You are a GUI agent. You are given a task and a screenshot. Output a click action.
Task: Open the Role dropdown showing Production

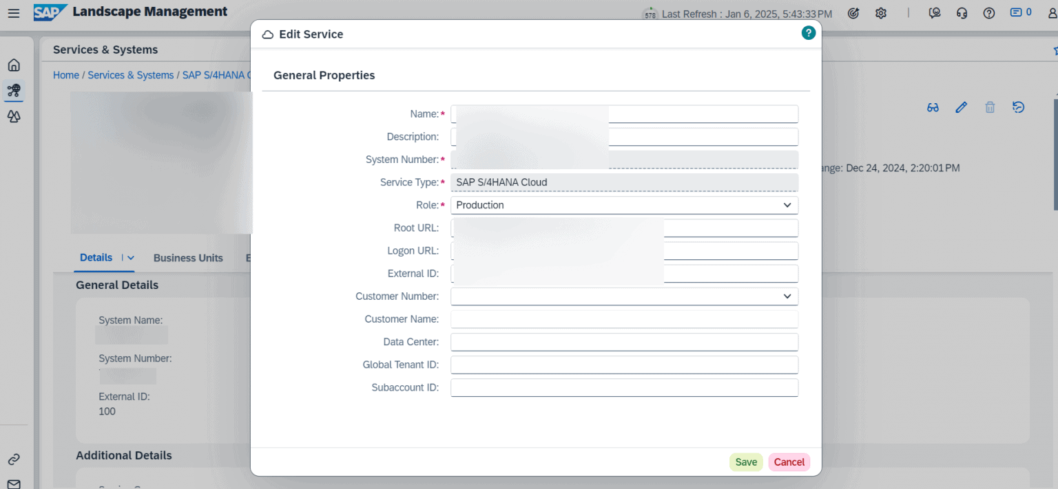[787, 205]
